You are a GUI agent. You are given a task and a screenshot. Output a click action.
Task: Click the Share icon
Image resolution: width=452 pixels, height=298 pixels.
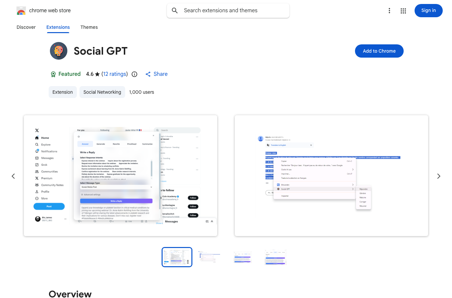click(148, 74)
